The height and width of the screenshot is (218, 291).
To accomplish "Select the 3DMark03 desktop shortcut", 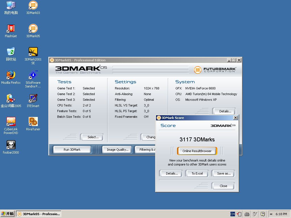I will click(x=33, y=8).
